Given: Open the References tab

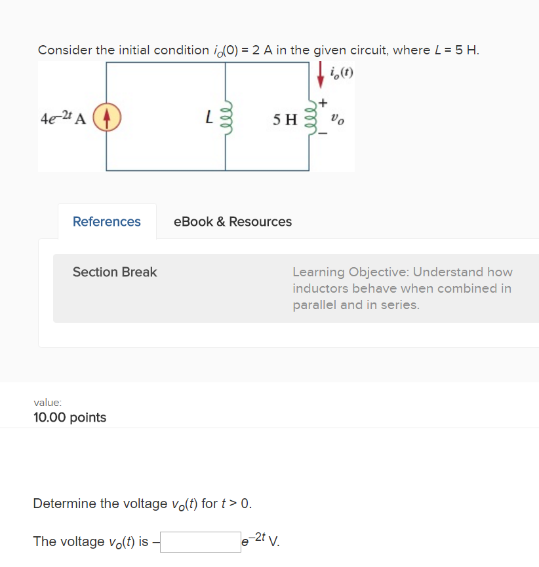Looking at the screenshot, I should click(x=106, y=221).
